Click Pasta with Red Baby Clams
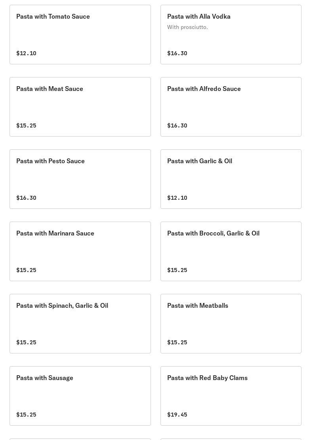 coord(231,396)
